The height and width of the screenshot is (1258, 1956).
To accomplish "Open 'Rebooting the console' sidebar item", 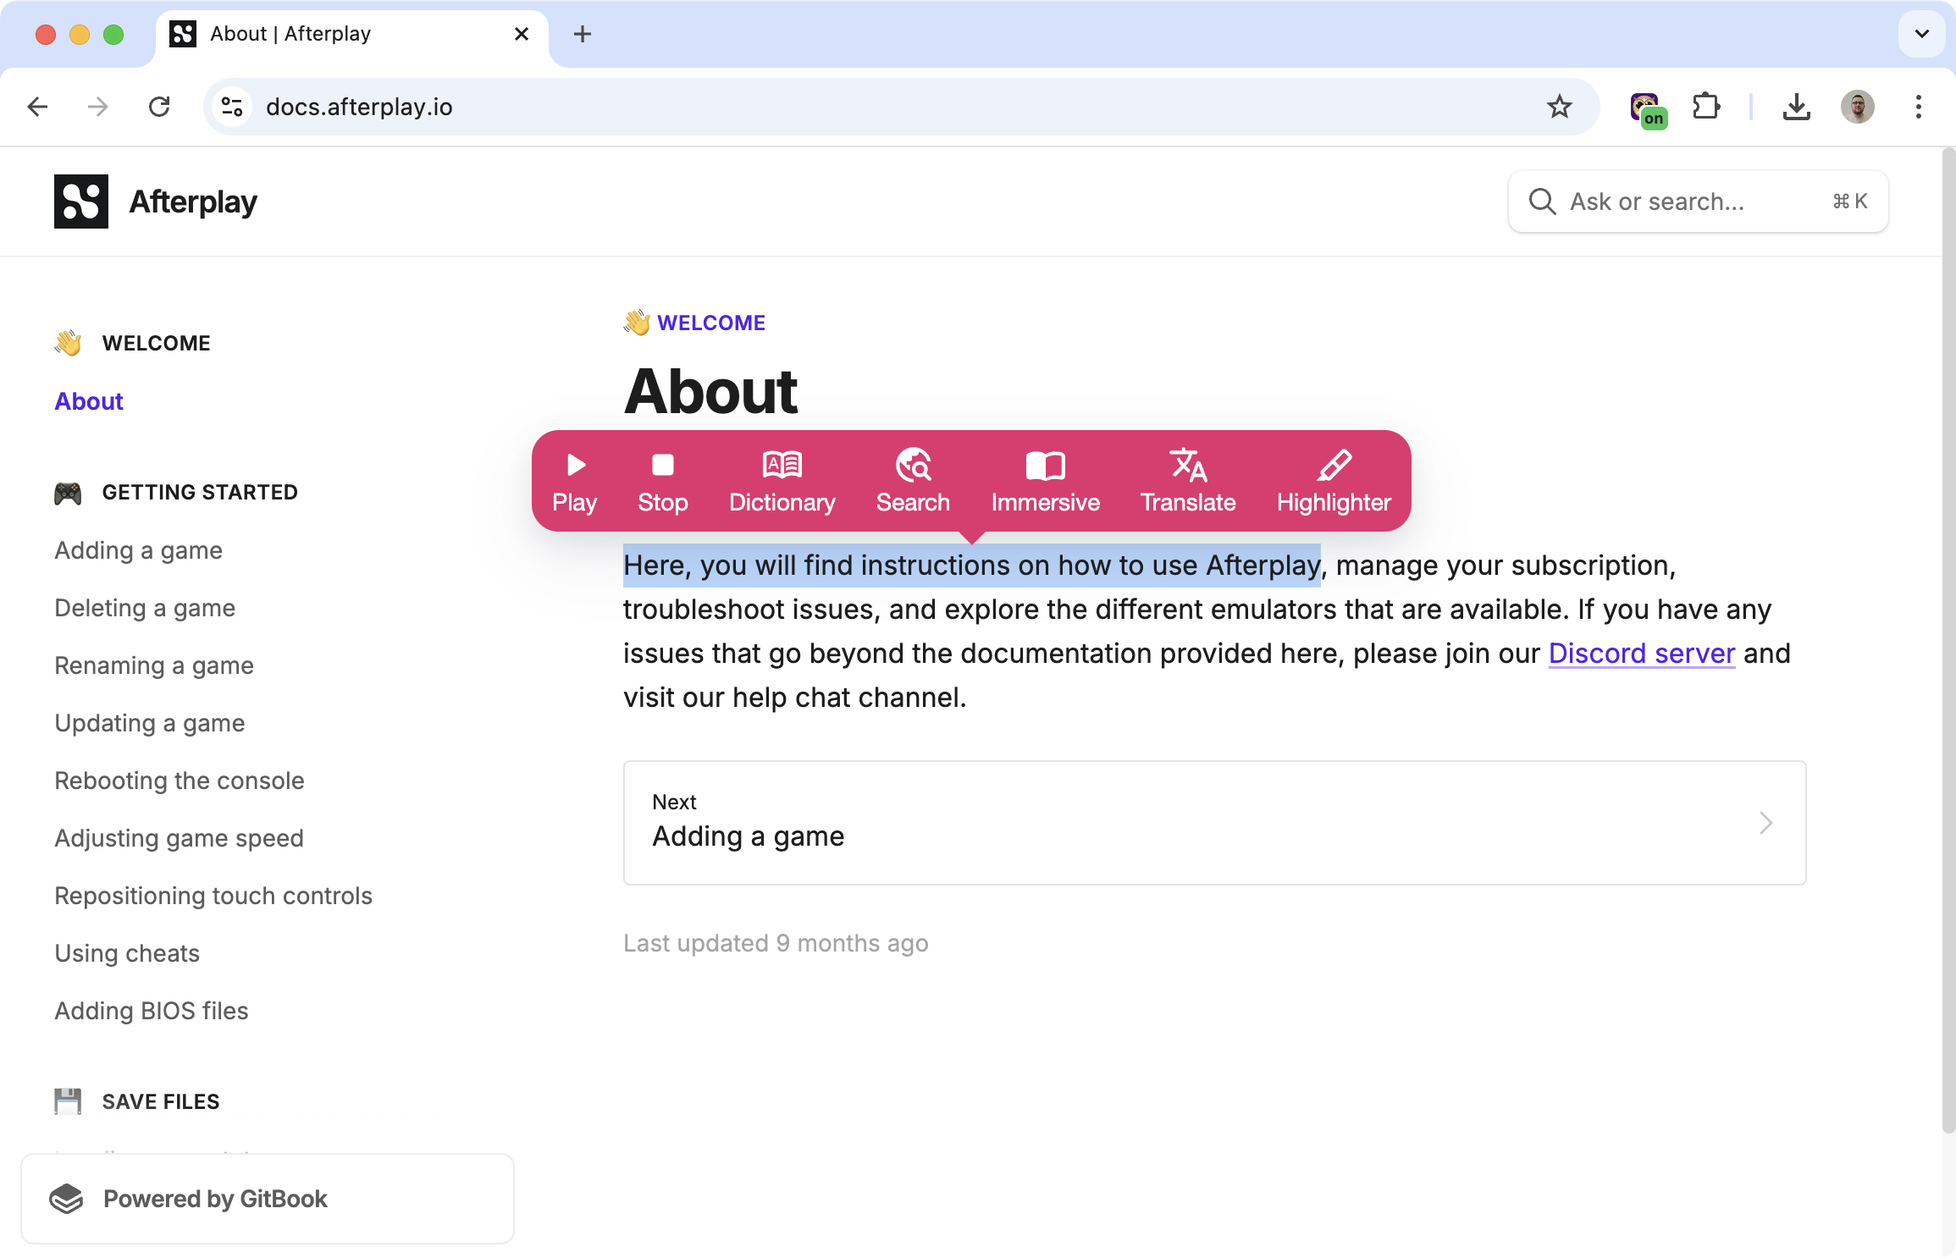I will (x=180, y=781).
